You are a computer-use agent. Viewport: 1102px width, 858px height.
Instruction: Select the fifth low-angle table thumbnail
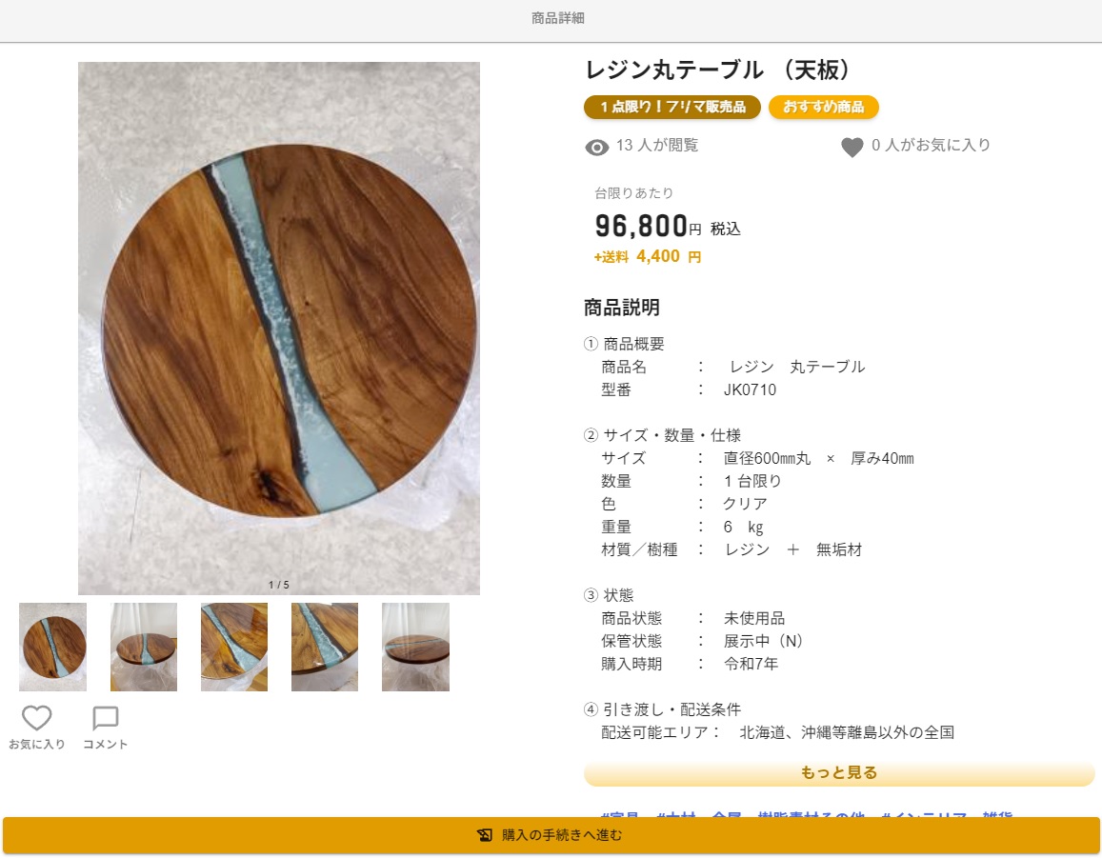pos(415,647)
